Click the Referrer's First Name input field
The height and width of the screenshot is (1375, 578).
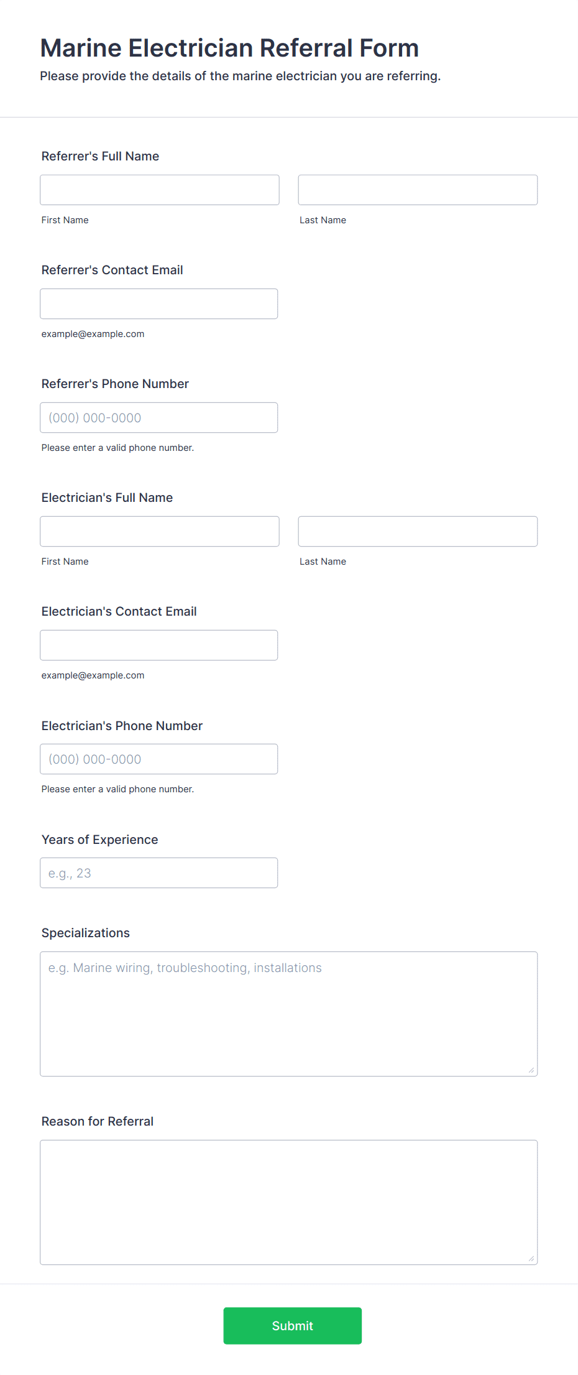(x=160, y=190)
